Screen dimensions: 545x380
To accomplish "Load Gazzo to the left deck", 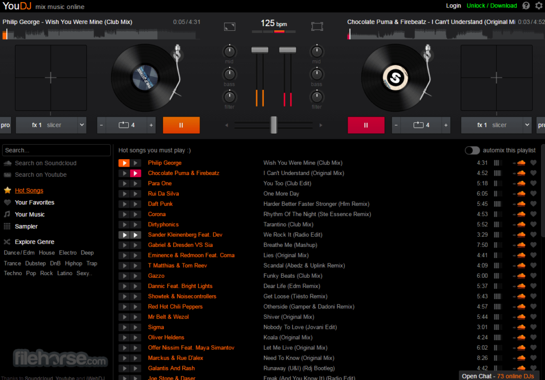I will 124,276.
